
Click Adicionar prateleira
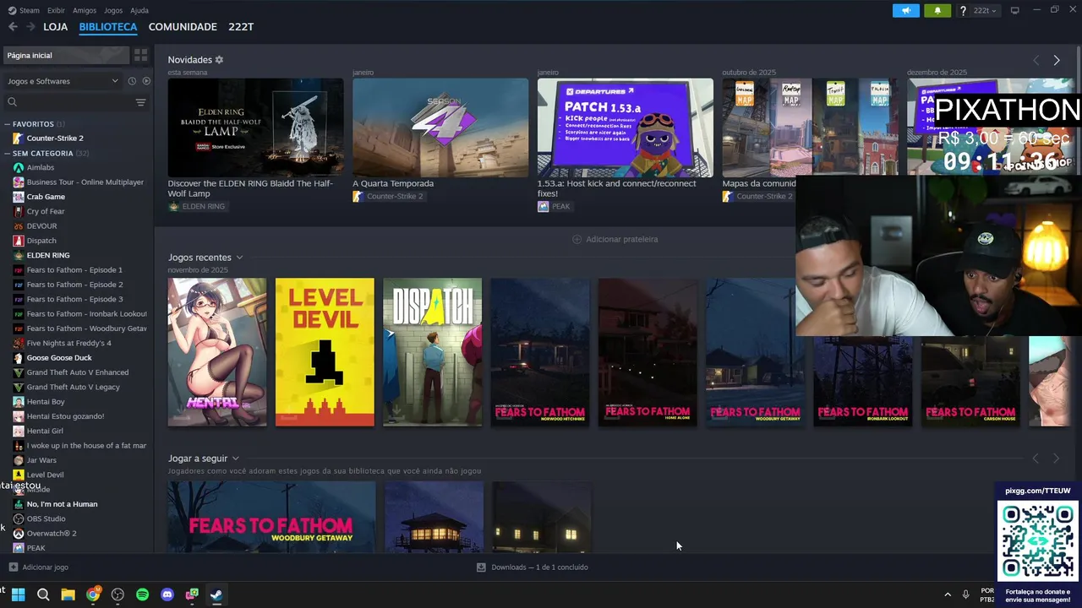[615, 239]
